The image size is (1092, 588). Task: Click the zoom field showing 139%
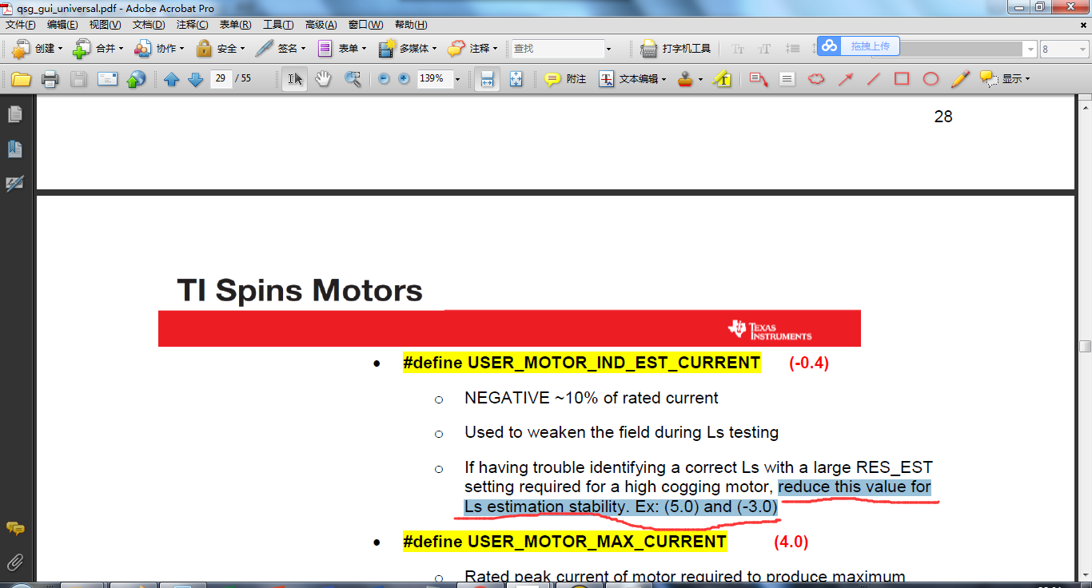click(x=434, y=79)
